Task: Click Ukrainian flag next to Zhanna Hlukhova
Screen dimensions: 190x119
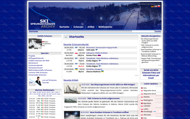Action: [102, 71]
